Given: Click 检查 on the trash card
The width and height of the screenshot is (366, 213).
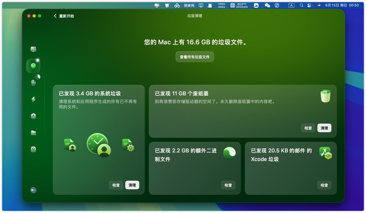Looking at the screenshot, I should point(308,128).
